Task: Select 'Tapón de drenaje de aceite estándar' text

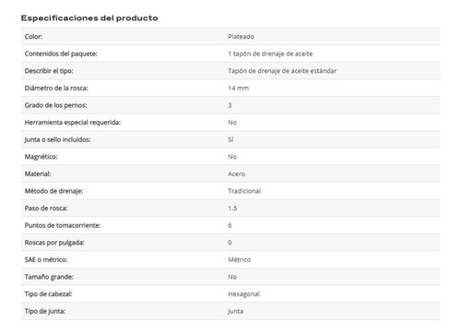Action: 282,71
